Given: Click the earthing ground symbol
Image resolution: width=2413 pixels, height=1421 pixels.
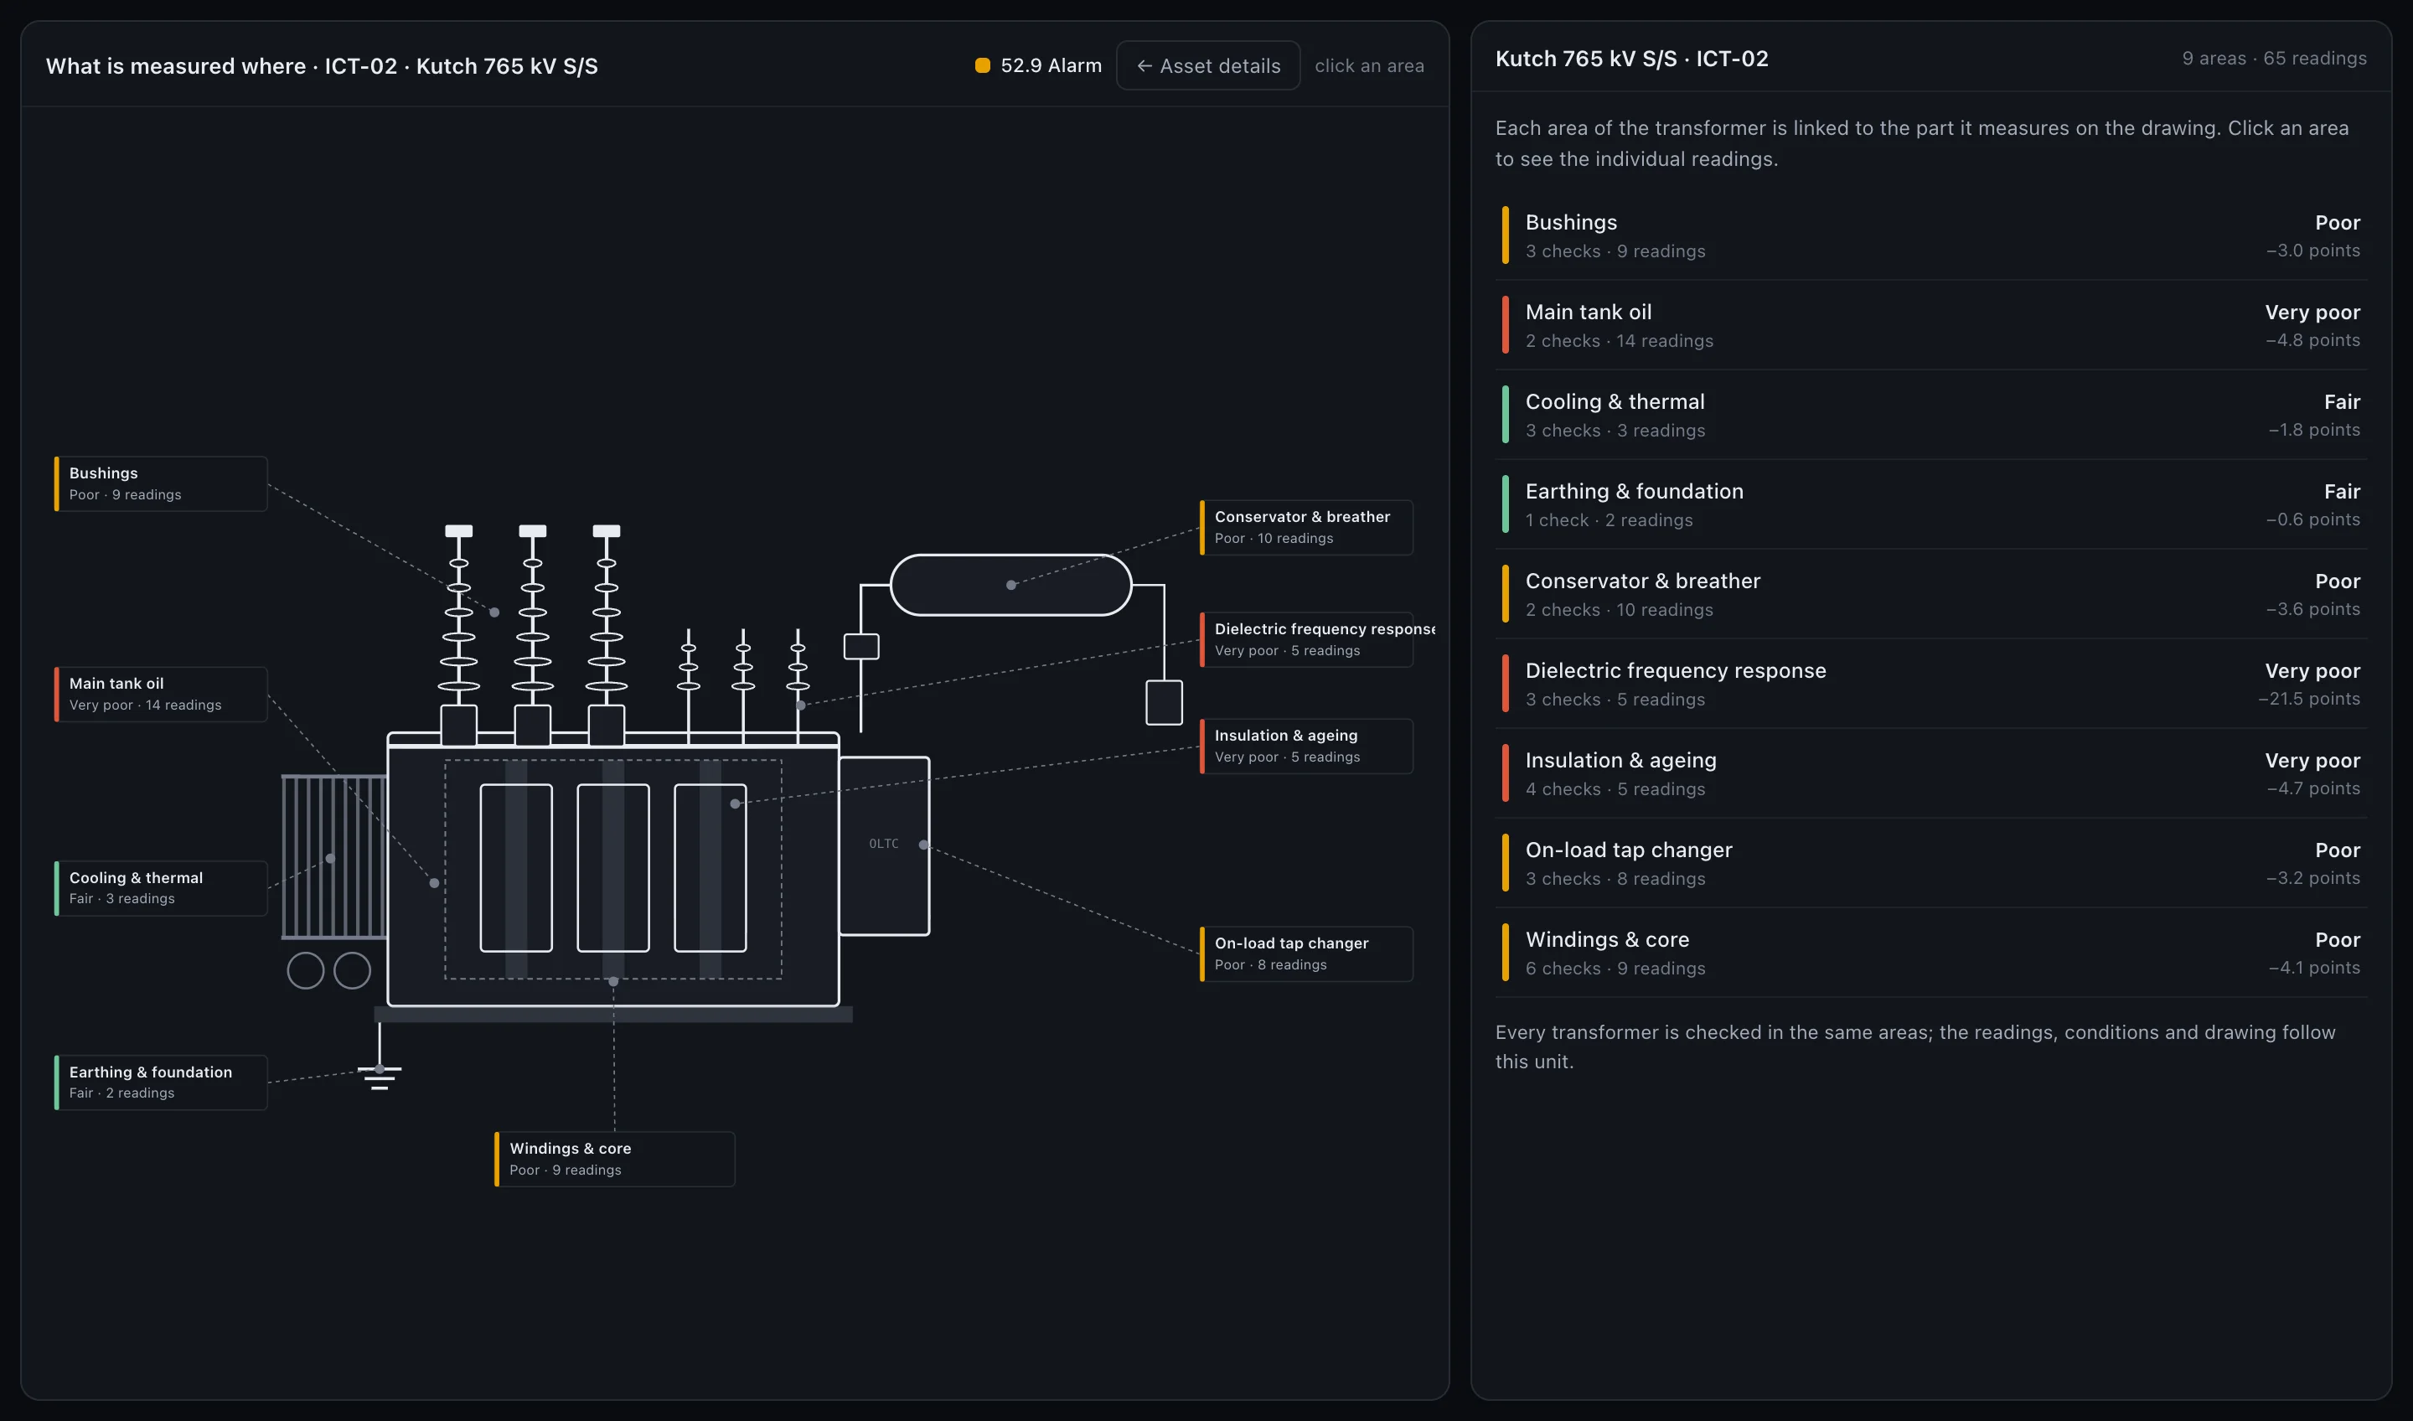Looking at the screenshot, I should pyautogui.click(x=380, y=1077).
